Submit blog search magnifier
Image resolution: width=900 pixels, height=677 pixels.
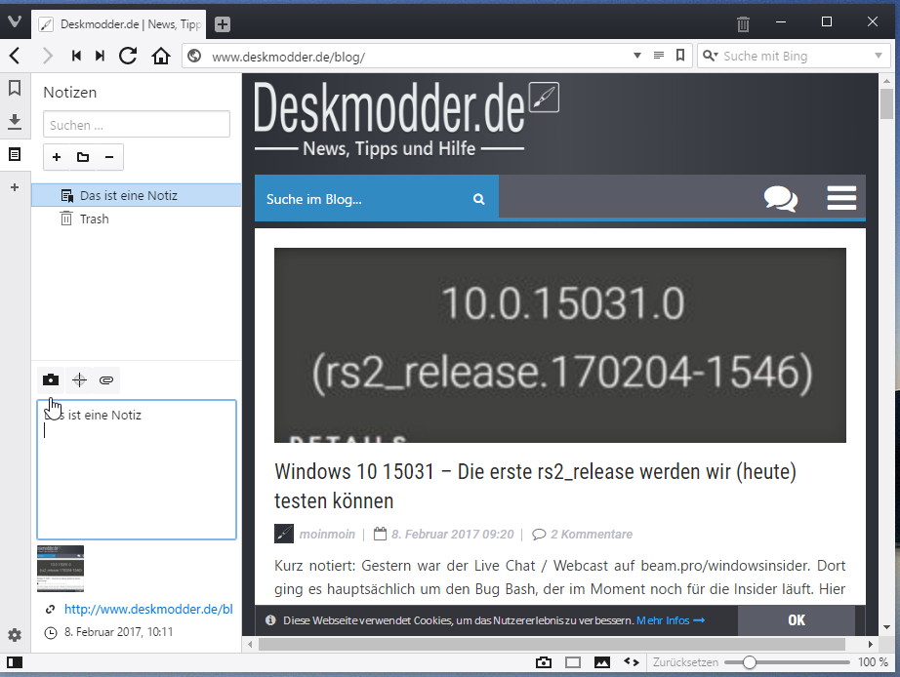[478, 199]
